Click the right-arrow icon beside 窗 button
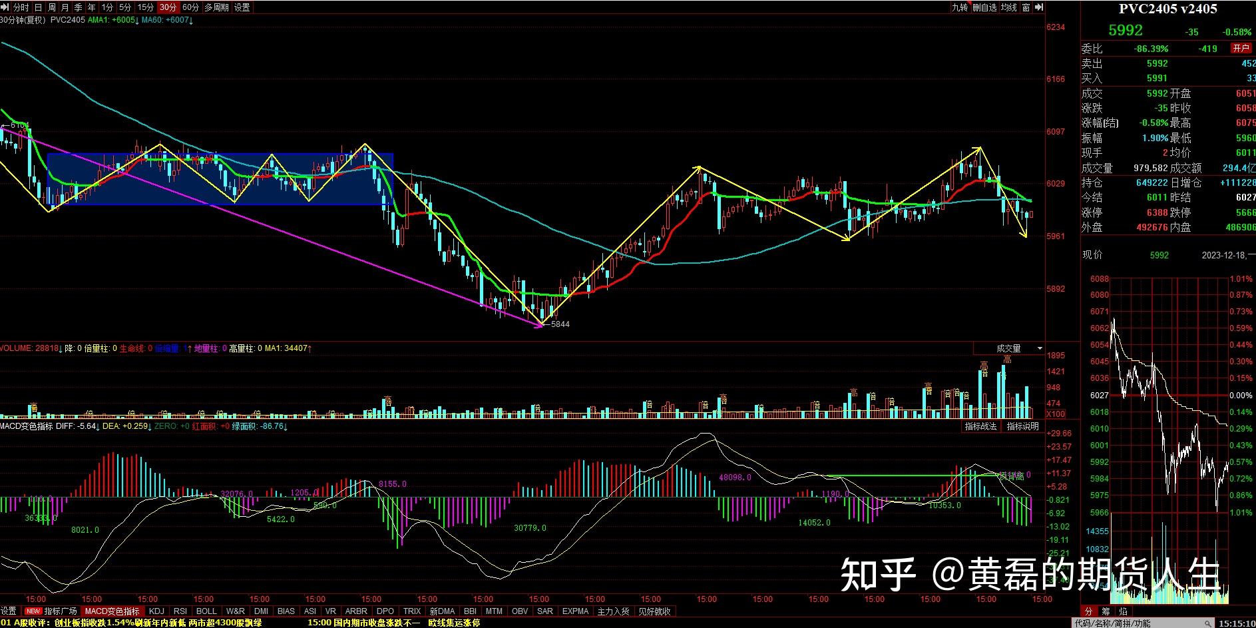Screen dimensions: 1256x628 [x=1040, y=7]
